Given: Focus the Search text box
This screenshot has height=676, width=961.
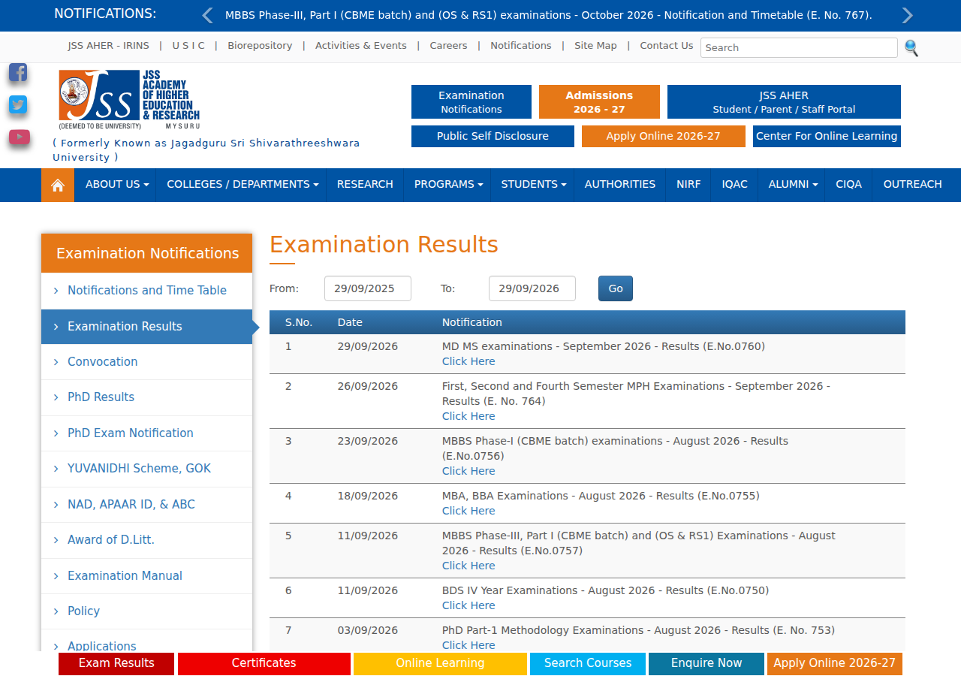Looking at the screenshot, I should pos(799,47).
